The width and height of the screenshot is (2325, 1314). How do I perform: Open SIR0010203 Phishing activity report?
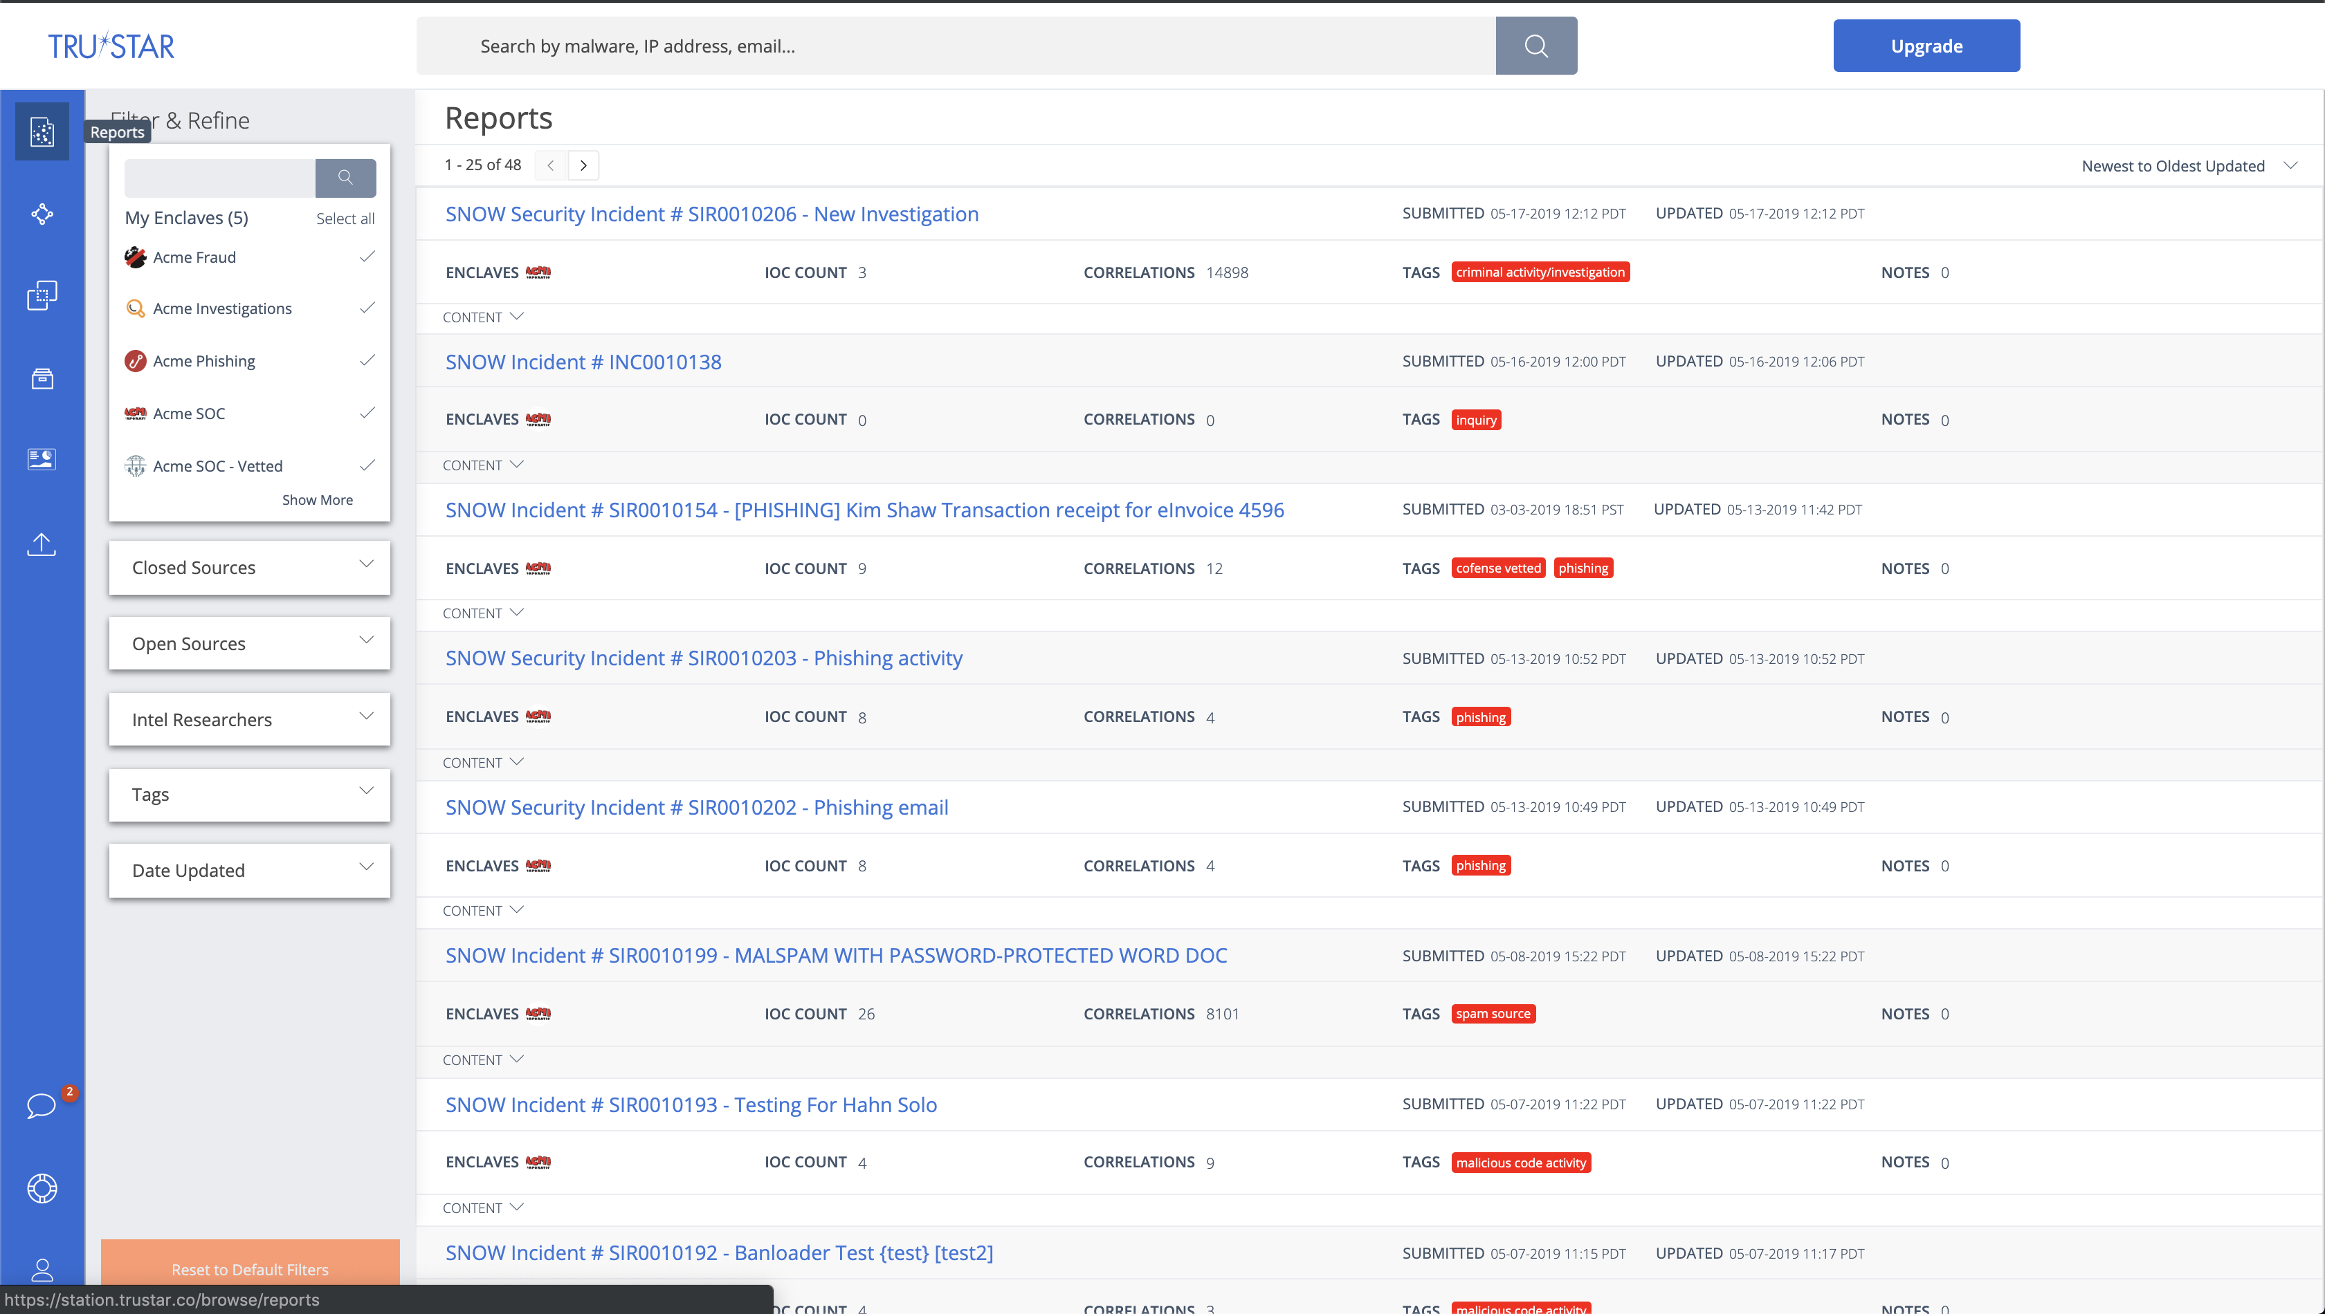pyautogui.click(x=703, y=658)
